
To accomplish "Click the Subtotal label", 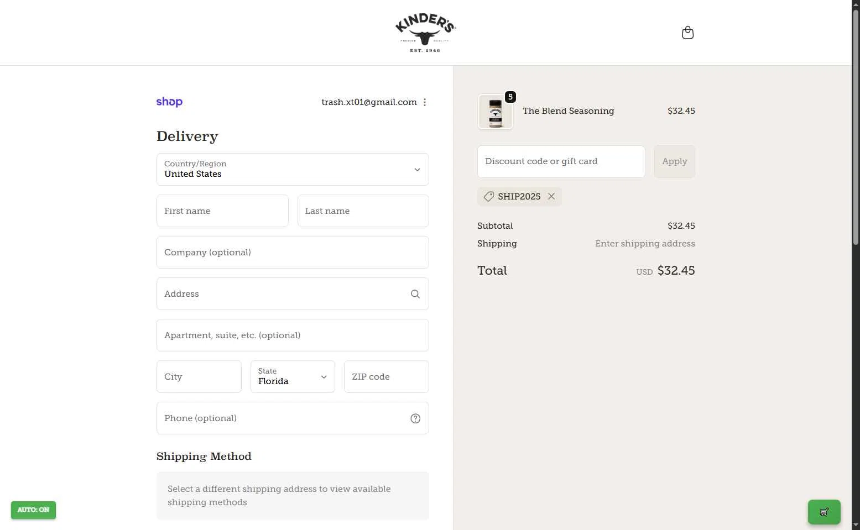I will pos(495,226).
